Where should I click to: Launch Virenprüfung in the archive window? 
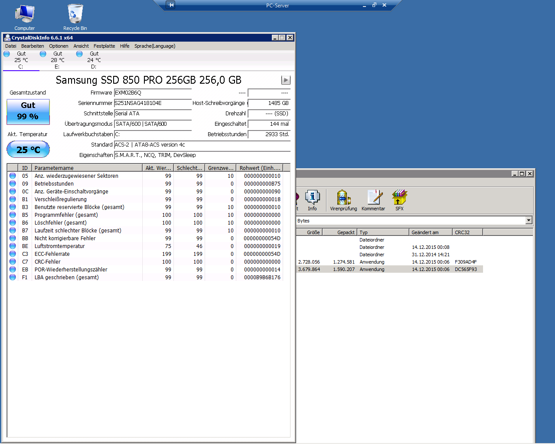pos(343,200)
